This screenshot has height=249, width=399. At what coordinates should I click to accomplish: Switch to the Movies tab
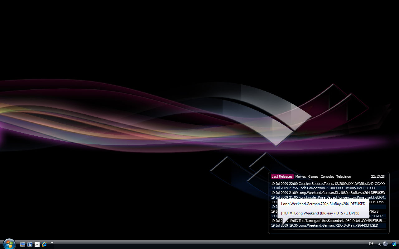click(x=300, y=176)
